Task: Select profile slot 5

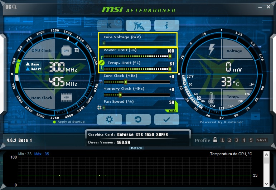Action: pos(251,140)
